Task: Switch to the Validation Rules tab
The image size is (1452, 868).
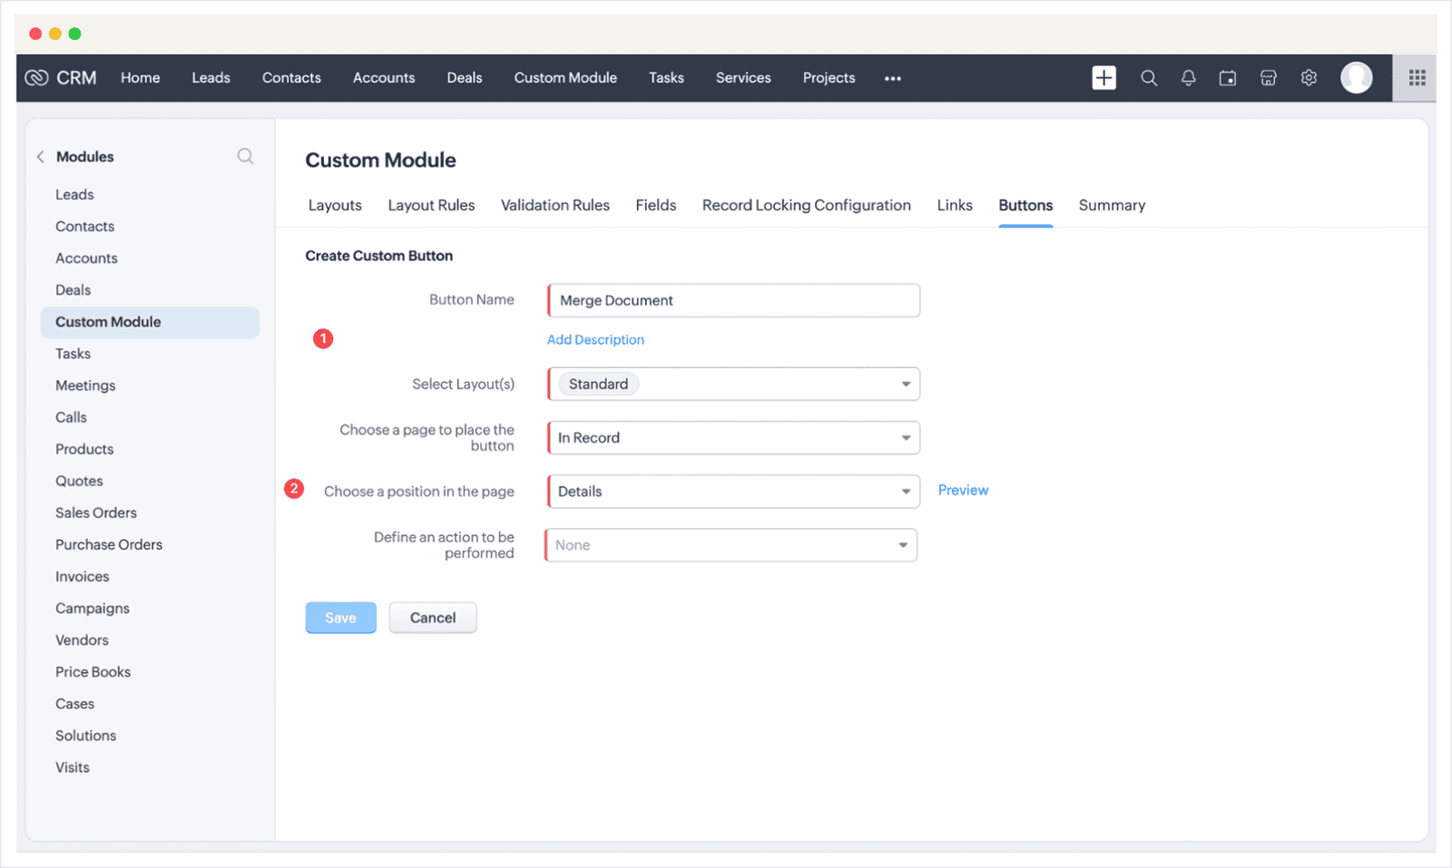Action: (x=555, y=206)
